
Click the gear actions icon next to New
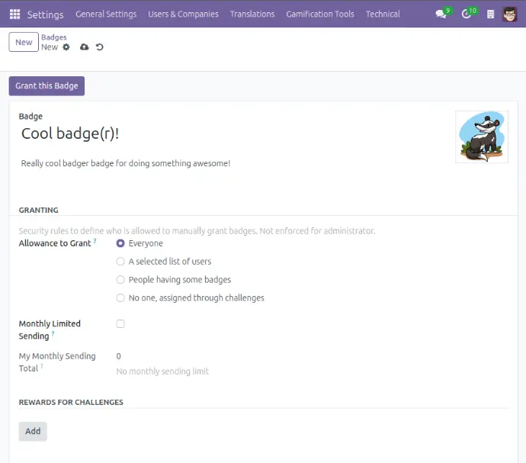pyautogui.click(x=66, y=47)
